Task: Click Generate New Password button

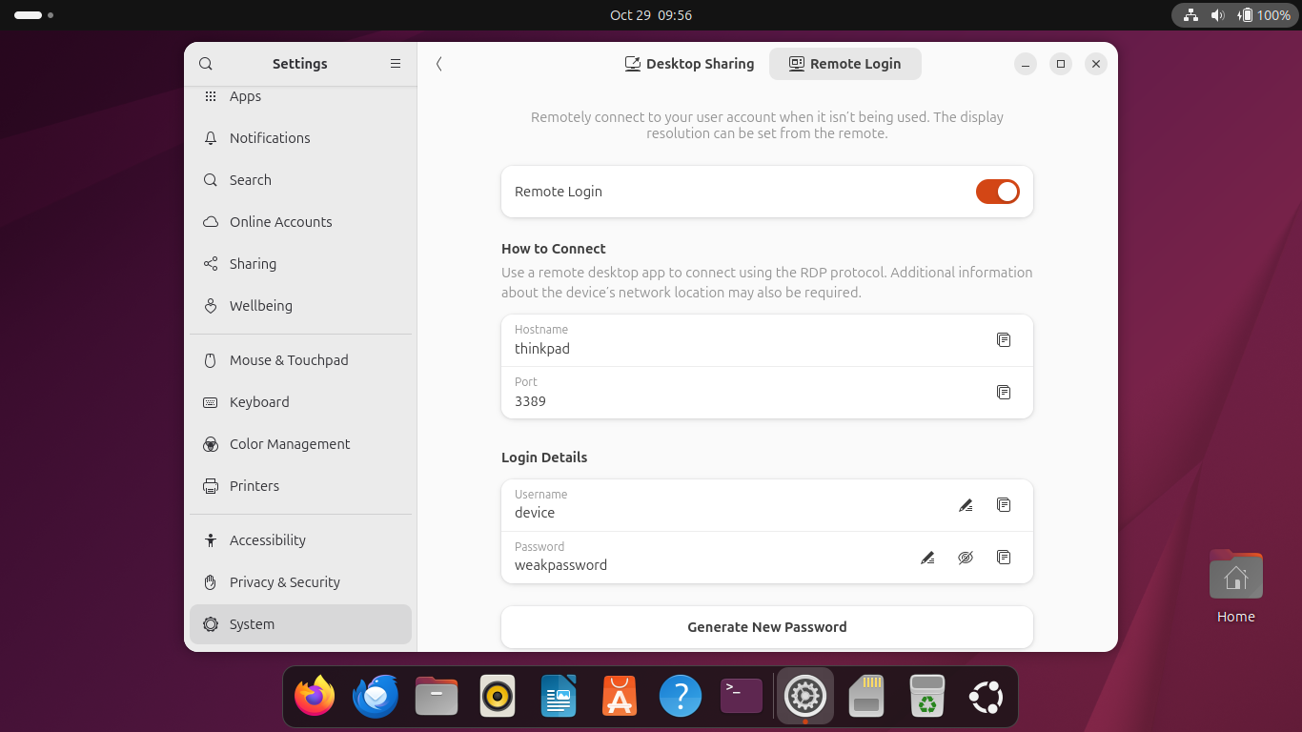Action: pyautogui.click(x=766, y=627)
